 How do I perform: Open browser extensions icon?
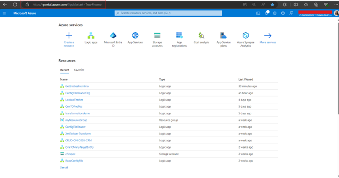pyautogui.click(x=284, y=5)
